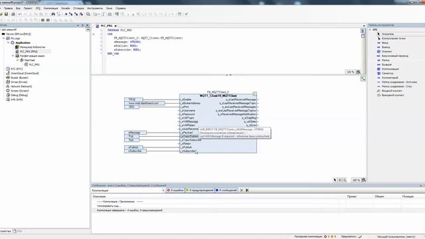Switch declaration editor to textual view
425x239 pixels.
coord(363,31)
